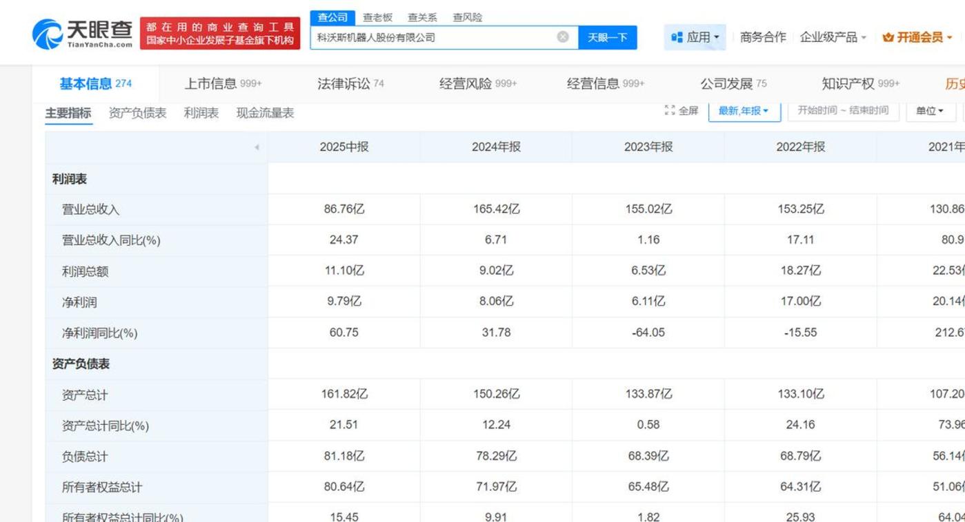Click the collapse arrow in the table header
Viewport: 965px width, 522px height.
point(257,147)
